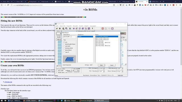Click the Windows Start button
This screenshot has width=182, height=102.
(2, 101)
